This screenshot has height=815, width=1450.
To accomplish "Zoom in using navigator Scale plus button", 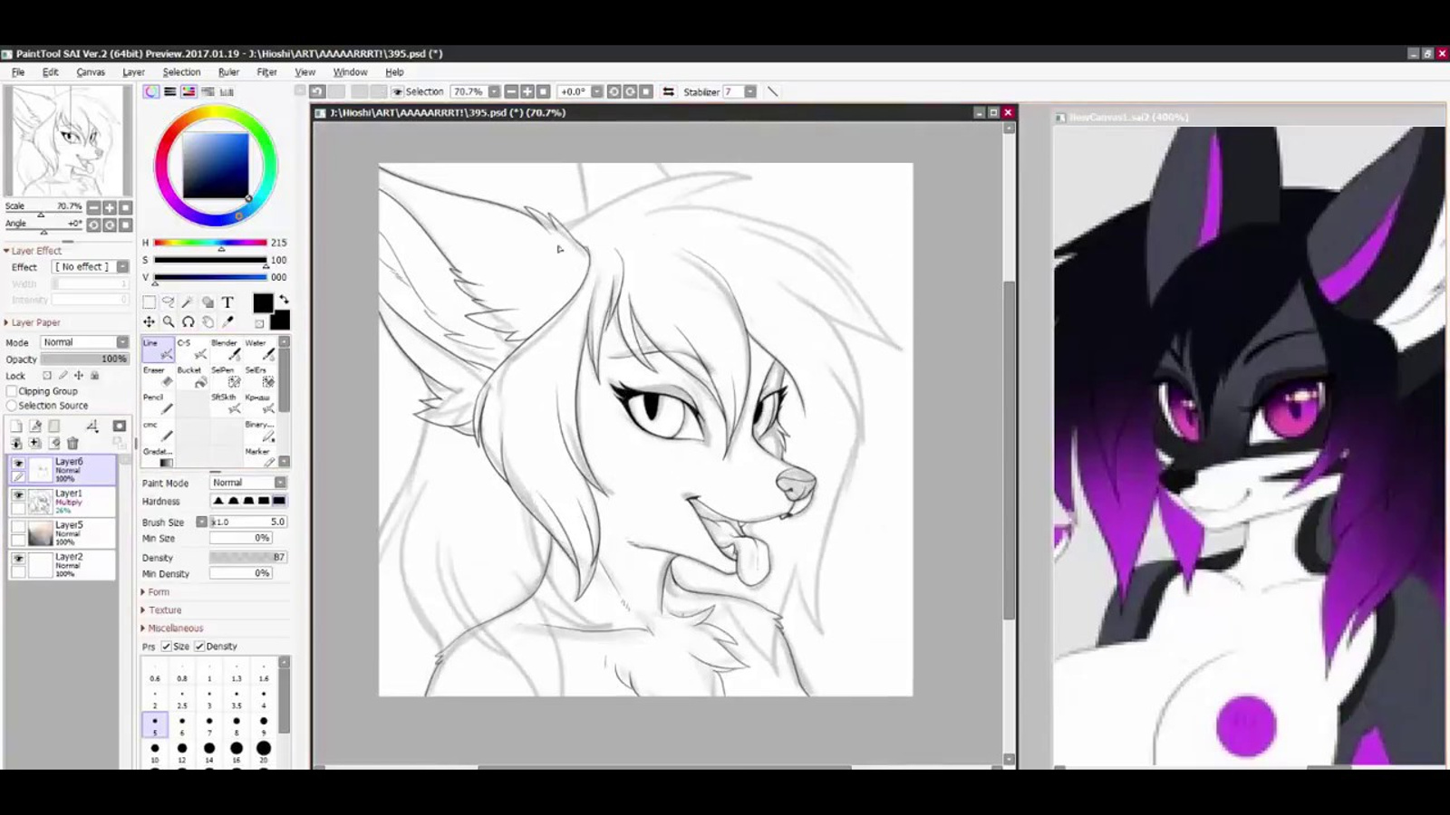I will click(110, 207).
